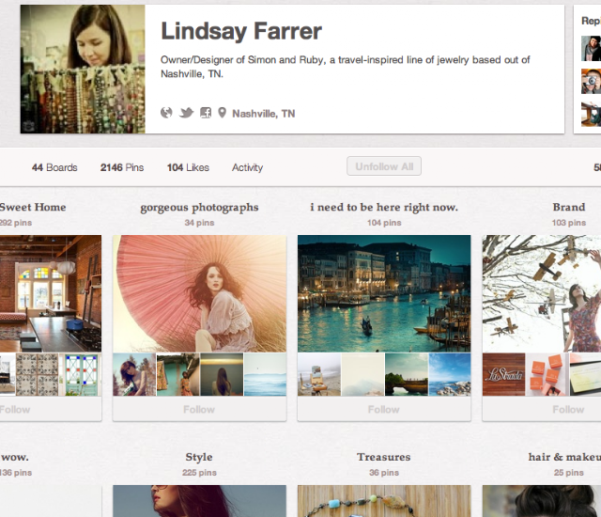Open the hair & makeup board cover photo
Viewport: 601px width, 517px height.
click(x=542, y=501)
